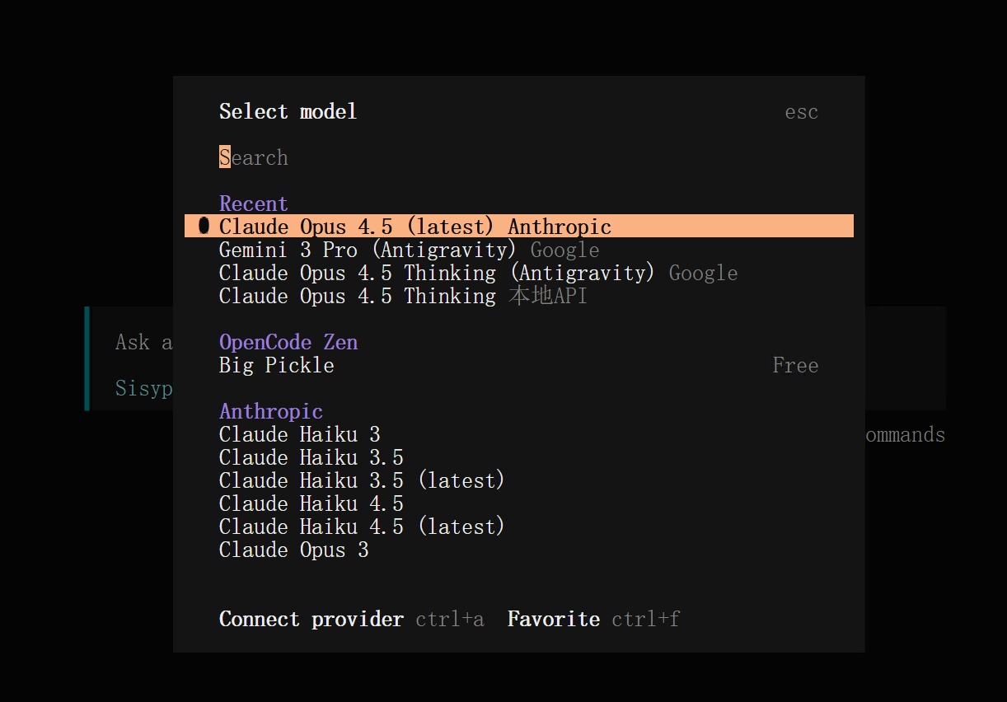1007x702 pixels.
Task: Choose Claude Haiku 4.5 (latest)
Action: pyautogui.click(x=362, y=526)
